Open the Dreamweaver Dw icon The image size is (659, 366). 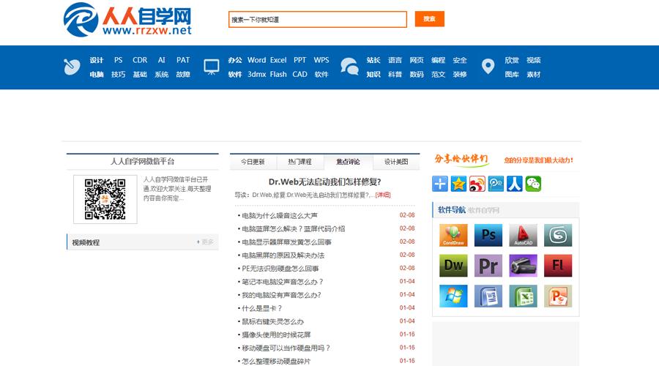point(453,266)
